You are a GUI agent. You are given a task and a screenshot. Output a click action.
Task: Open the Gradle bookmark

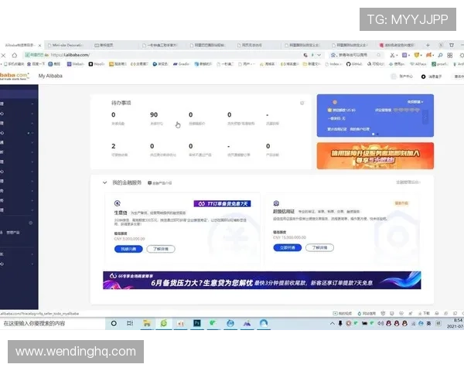(181, 64)
